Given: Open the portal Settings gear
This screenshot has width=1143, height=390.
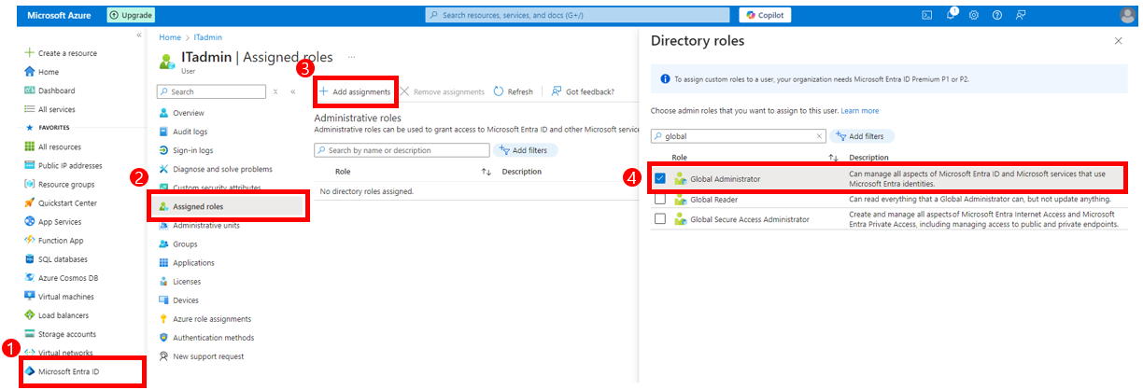Looking at the screenshot, I should pos(974,15).
